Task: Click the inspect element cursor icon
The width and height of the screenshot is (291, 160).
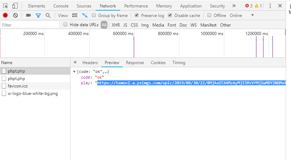Action: click(x=5, y=6)
